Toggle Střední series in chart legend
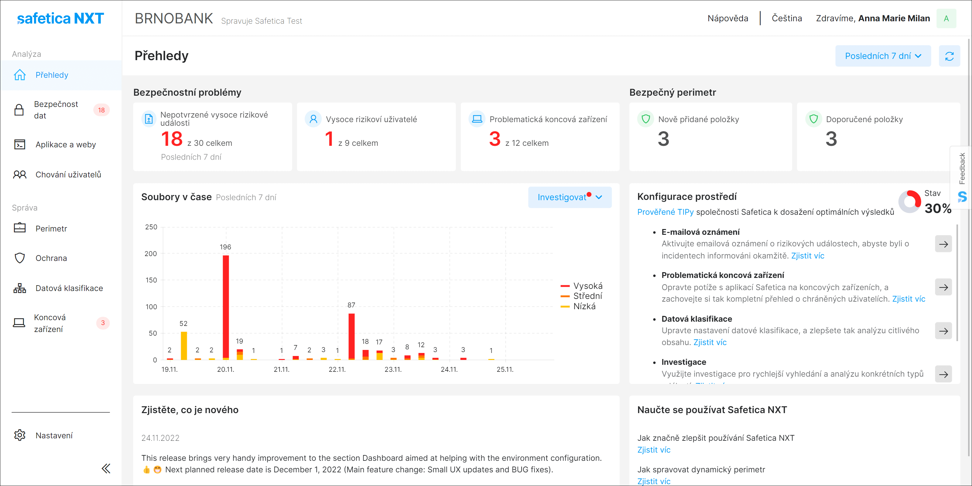This screenshot has width=972, height=486. pyautogui.click(x=581, y=296)
